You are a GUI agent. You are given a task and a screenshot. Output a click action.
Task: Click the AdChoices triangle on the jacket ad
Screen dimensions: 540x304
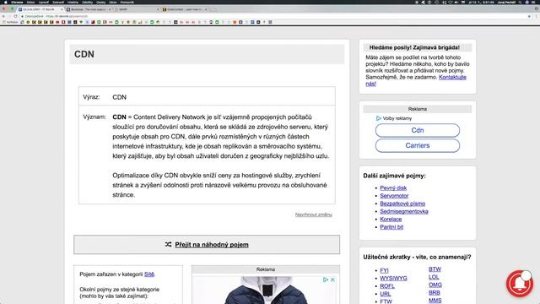click(326, 280)
